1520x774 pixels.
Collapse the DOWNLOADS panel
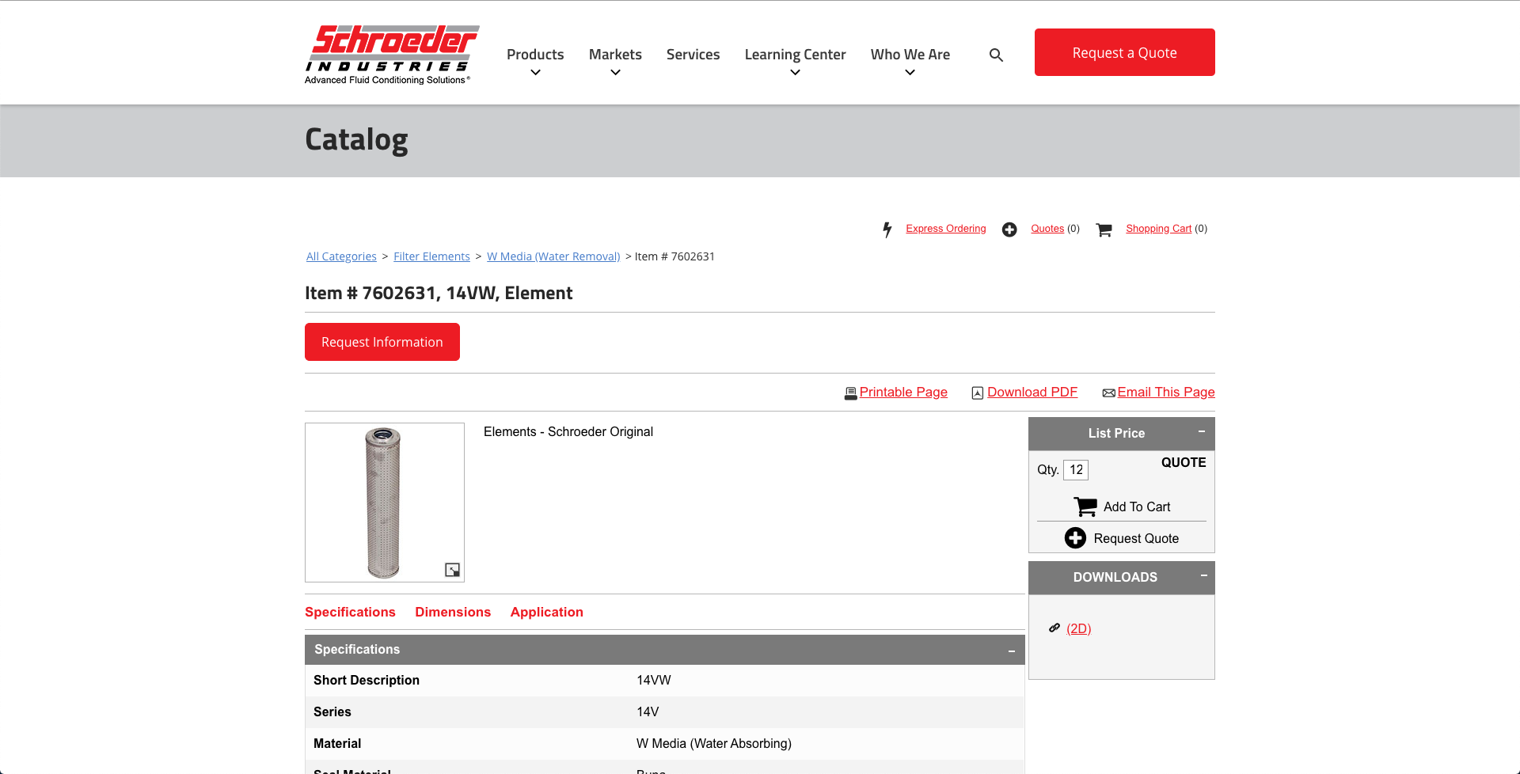(1203, 575)
